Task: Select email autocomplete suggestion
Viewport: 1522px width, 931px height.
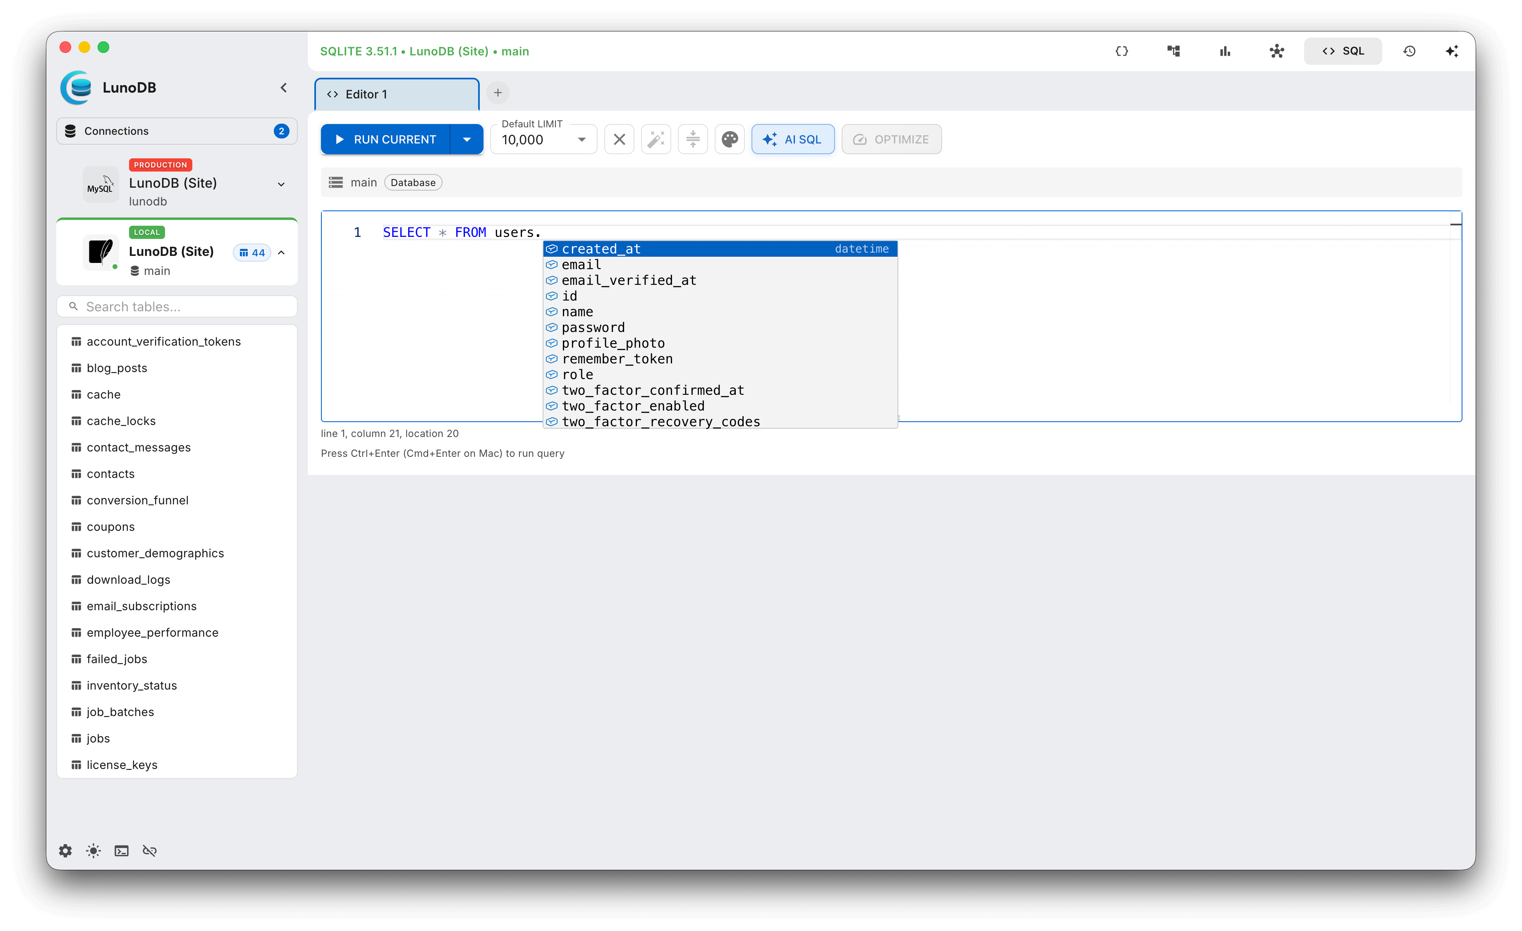Action: [720, 265]
